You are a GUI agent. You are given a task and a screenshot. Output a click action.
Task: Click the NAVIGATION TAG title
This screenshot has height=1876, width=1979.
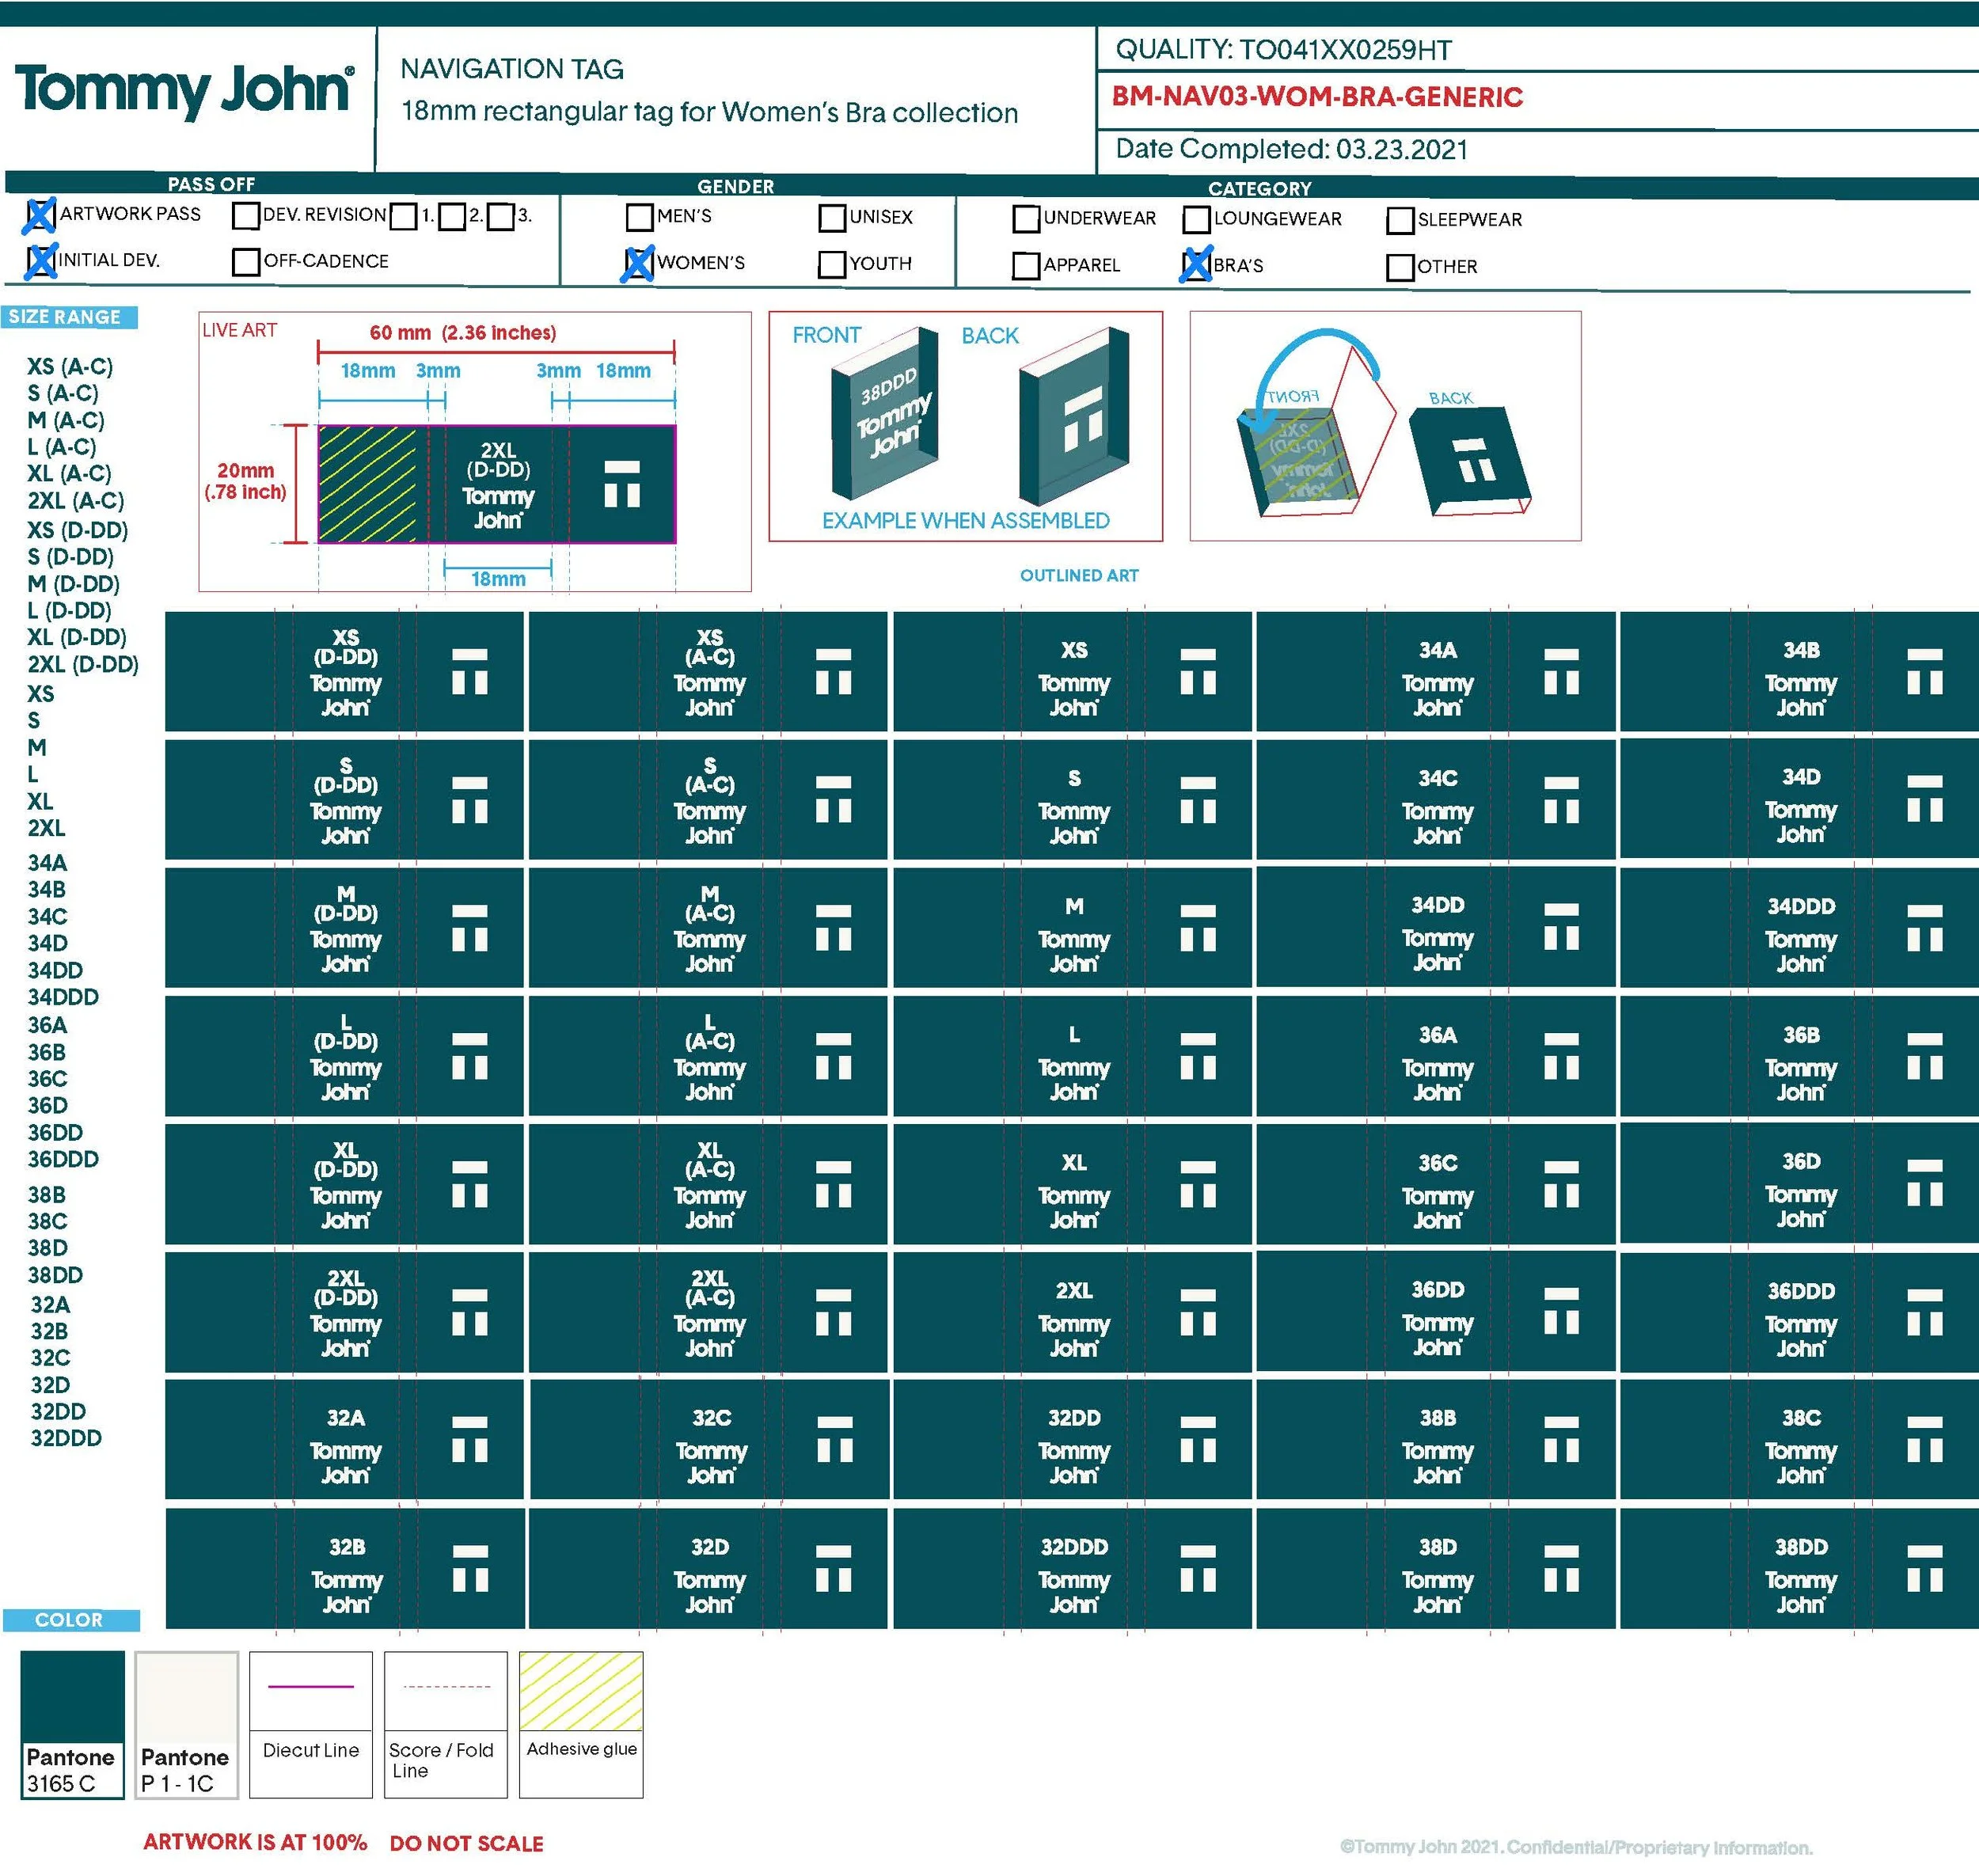(512, 69)
